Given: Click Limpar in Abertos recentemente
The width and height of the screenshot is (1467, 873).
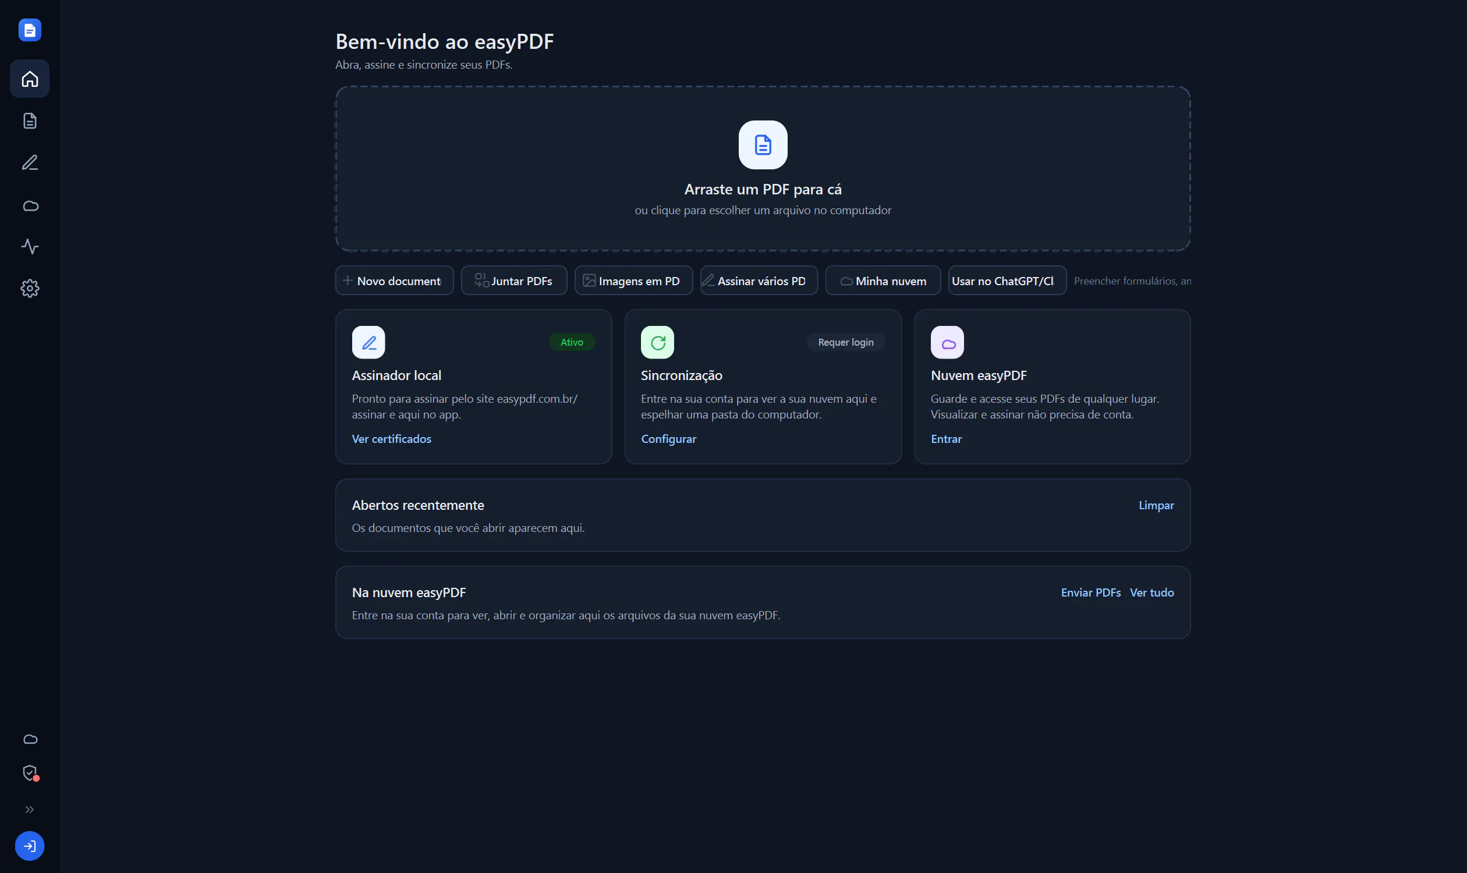Looking at the screenshot, I should tap(1156, 505).
